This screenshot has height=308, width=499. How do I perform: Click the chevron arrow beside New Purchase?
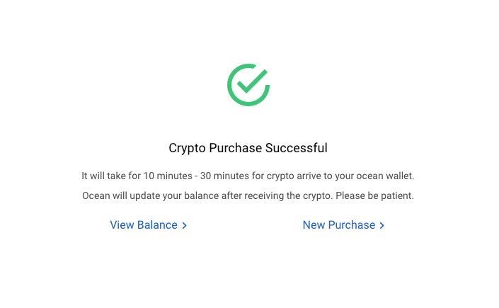382,225
